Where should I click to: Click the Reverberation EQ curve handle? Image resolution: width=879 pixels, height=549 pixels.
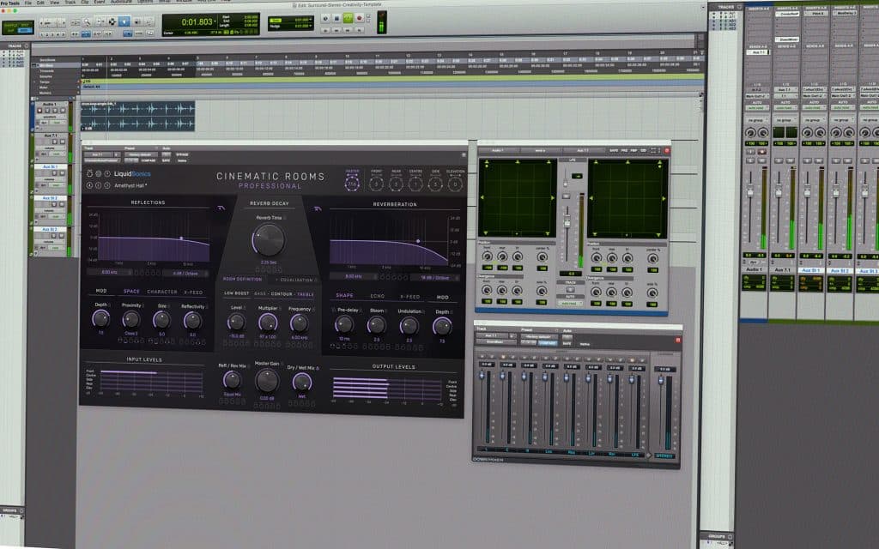(418, 241)
